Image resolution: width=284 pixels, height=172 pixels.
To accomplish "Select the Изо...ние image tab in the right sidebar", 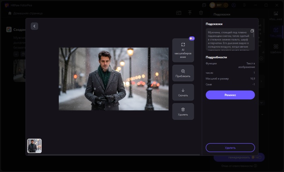I will (275, 16).
